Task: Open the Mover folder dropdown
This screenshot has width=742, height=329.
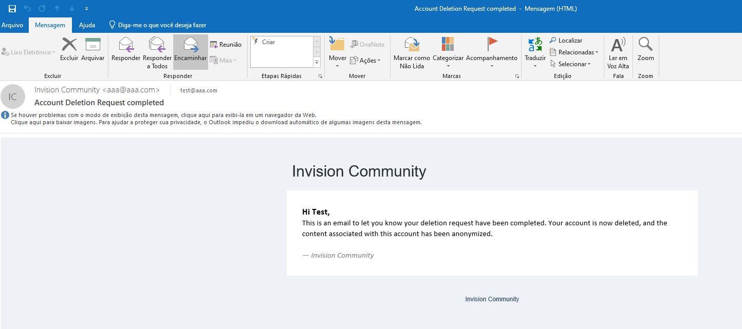Action: [338, 66]
